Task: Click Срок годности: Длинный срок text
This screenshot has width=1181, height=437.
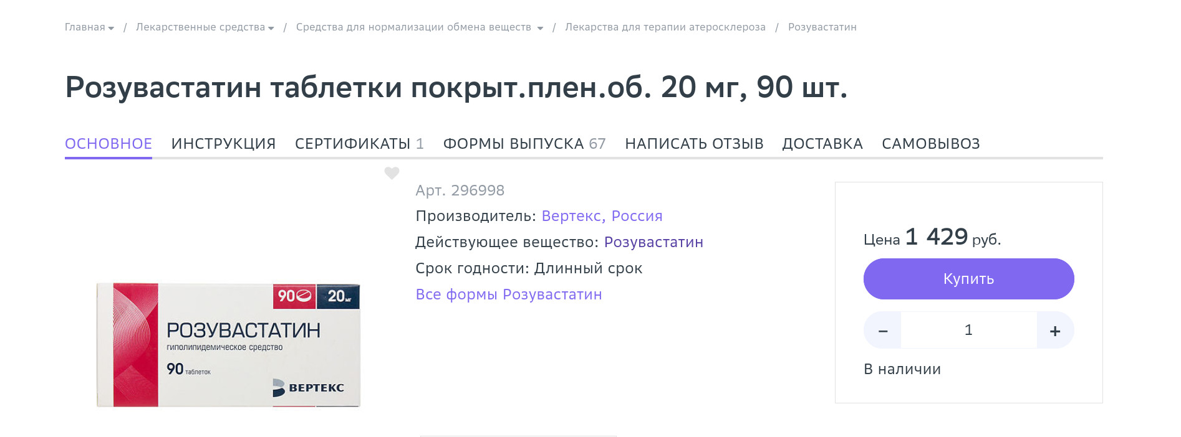Action: [529, 268]
